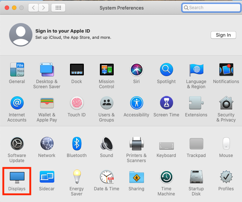Open Software Update preferences
The width and height of the screenshot is (242, 202).
coord(17,144)
